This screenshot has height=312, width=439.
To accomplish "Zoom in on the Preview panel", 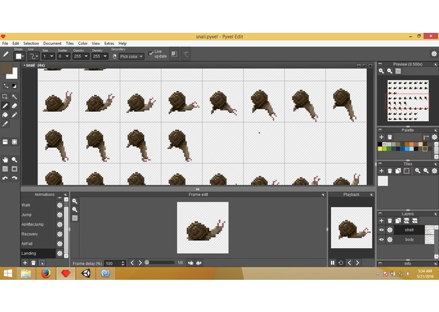I will coord(382,71).
